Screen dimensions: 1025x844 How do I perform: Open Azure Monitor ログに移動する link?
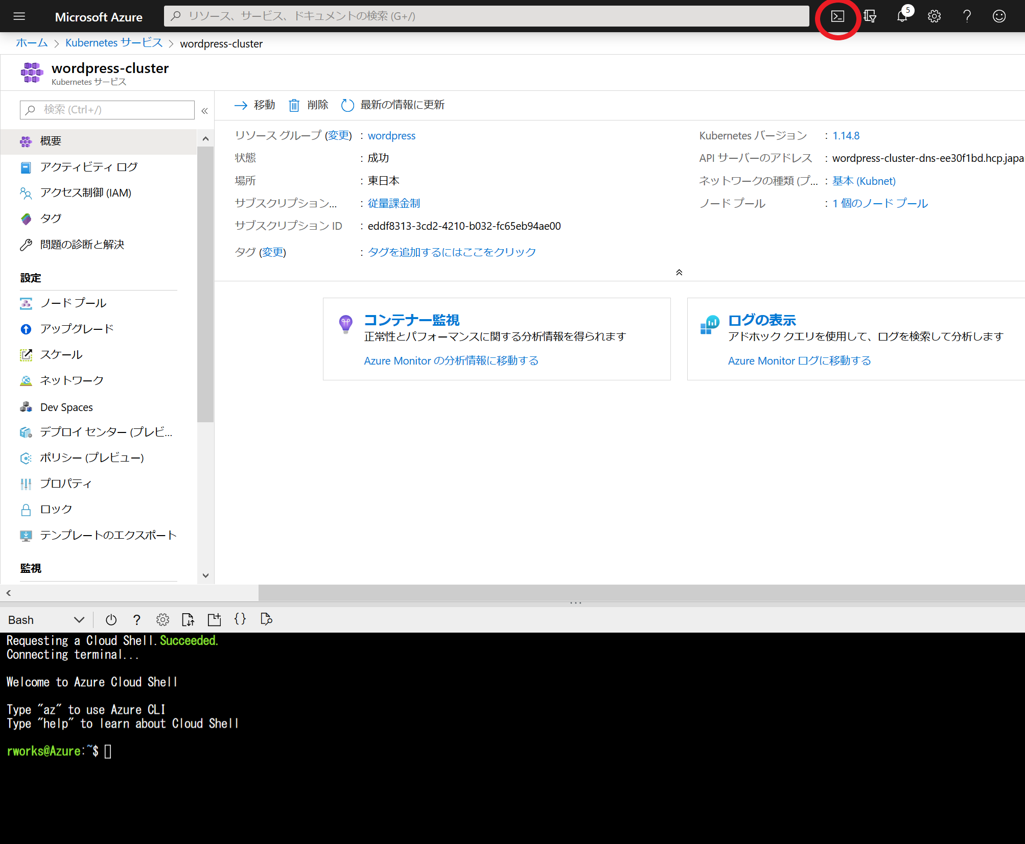[799, 360]
